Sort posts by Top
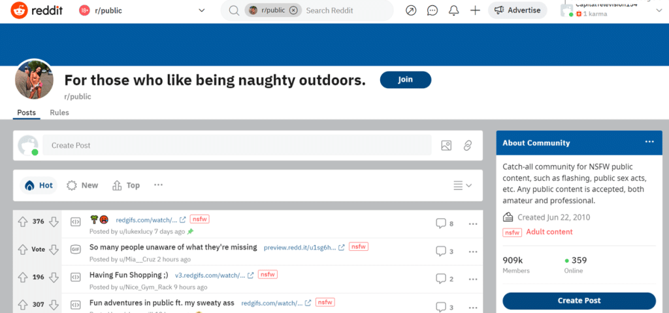669x313 pixels. pos(126,186)
